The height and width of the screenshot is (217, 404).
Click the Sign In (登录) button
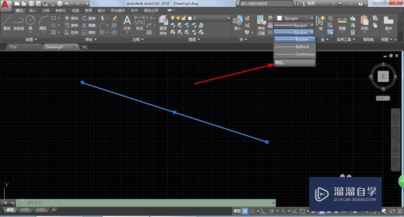308,3
